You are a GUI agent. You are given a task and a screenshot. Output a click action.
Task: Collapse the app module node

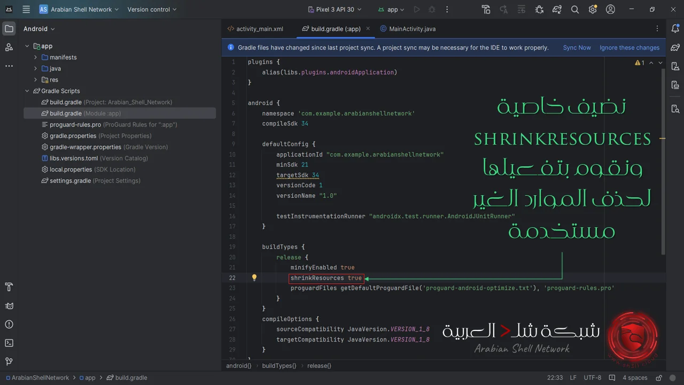click(27, 46)
